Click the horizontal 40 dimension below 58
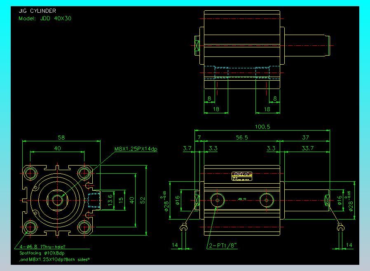Image resolution: width=370 pixels, height=271 pixels. tap(57, 148)
